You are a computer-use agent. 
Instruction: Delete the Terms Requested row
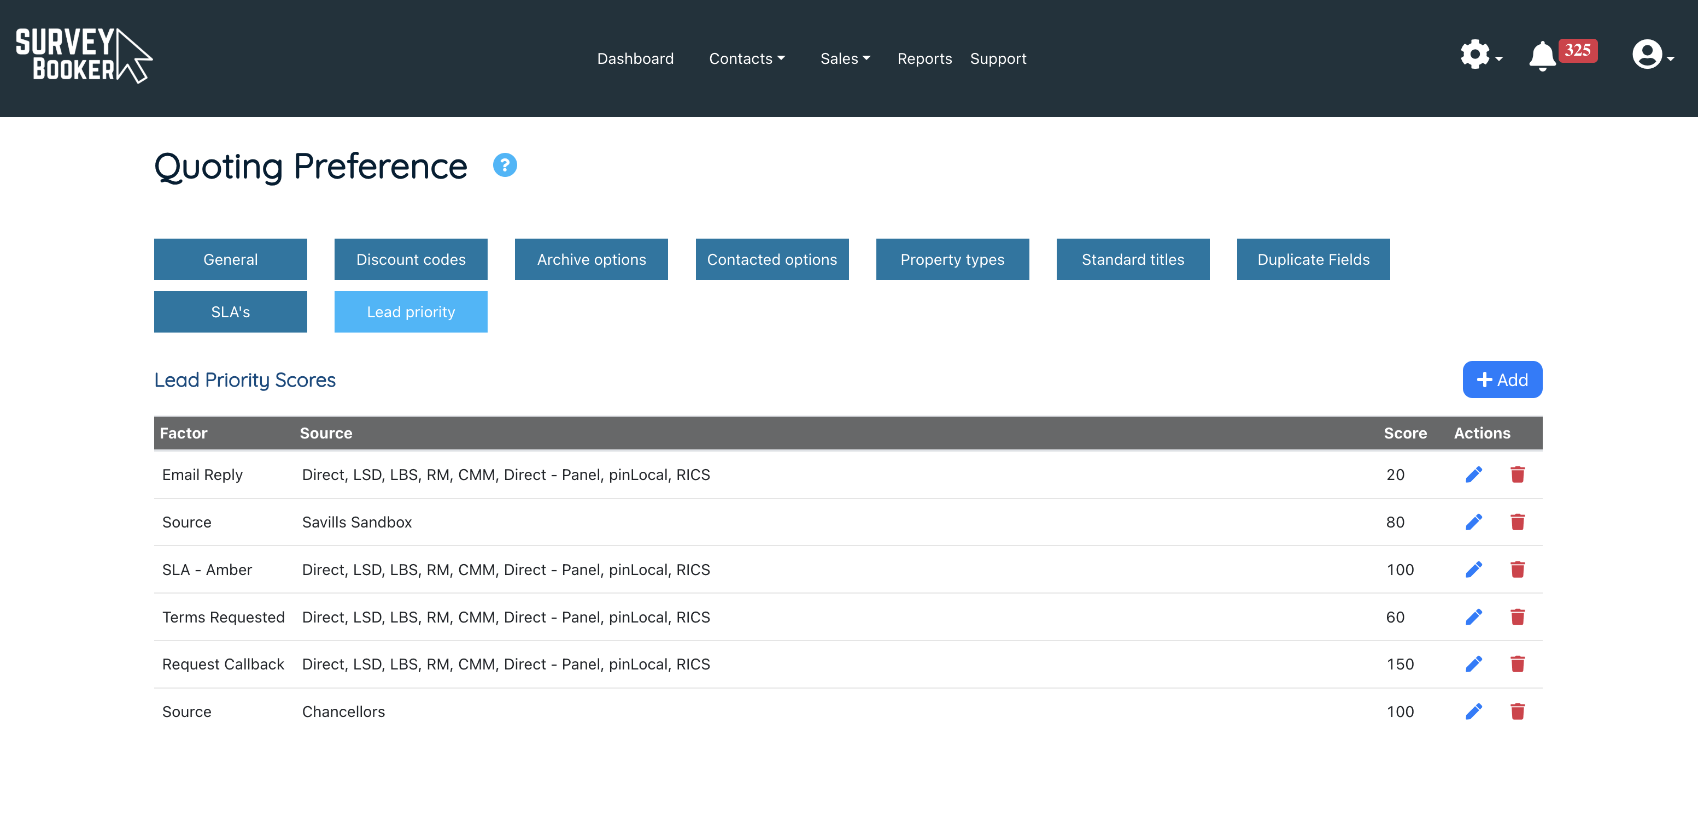tap(1518, 617)
